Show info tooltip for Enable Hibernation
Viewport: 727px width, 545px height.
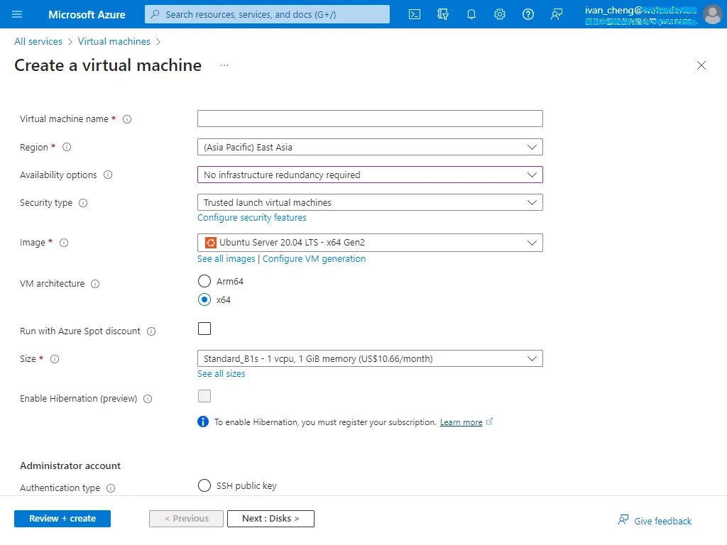148,399
